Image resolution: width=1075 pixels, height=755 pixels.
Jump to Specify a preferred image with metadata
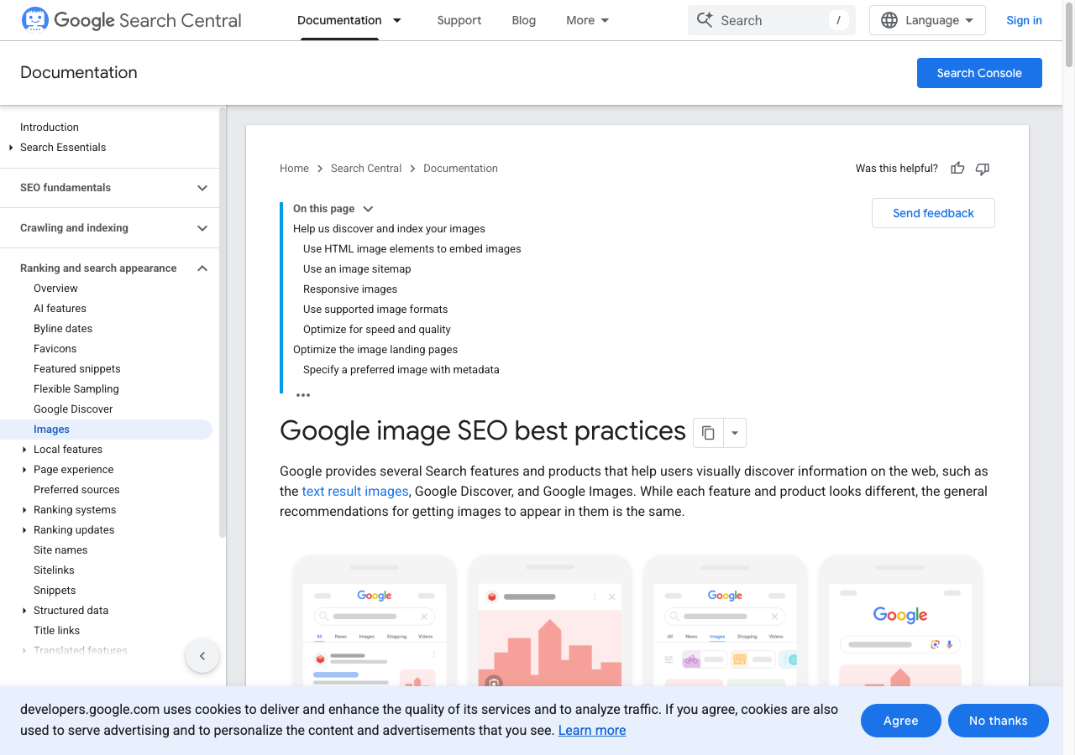pos(401,370)
